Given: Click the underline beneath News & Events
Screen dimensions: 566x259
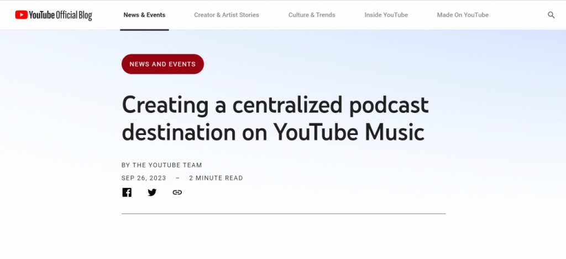Looking at the screenshot, I should pos(144,30).
